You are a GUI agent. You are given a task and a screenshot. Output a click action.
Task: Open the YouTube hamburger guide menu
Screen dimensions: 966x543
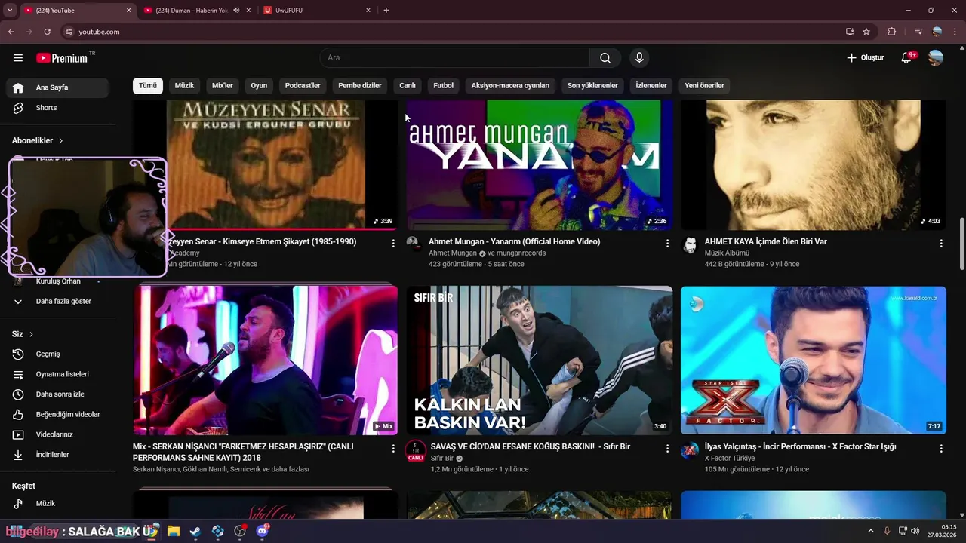pyautogui.click(x=18, y=58)
